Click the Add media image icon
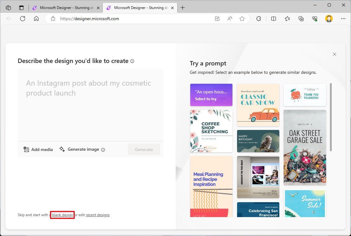 click(27, 149)
